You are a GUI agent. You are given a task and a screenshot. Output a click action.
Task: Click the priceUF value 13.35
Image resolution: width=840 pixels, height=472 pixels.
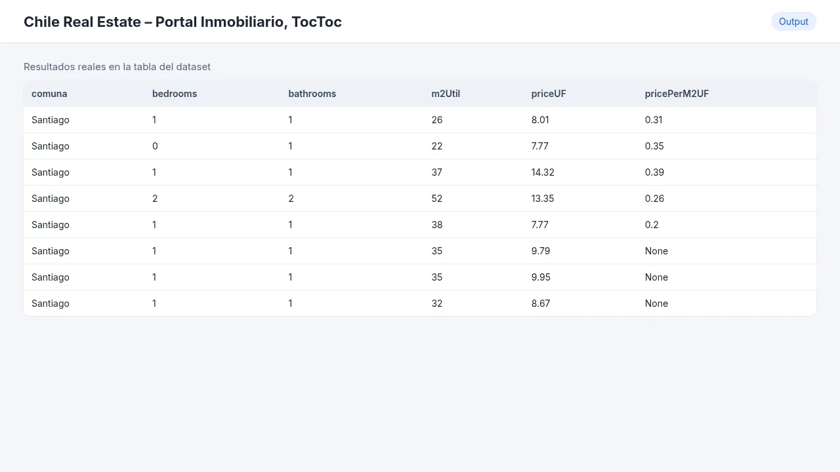(543, 199)
